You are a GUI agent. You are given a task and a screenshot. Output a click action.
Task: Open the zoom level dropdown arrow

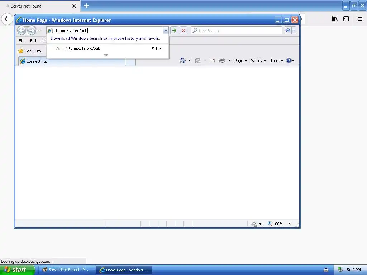tap(290, 224)
